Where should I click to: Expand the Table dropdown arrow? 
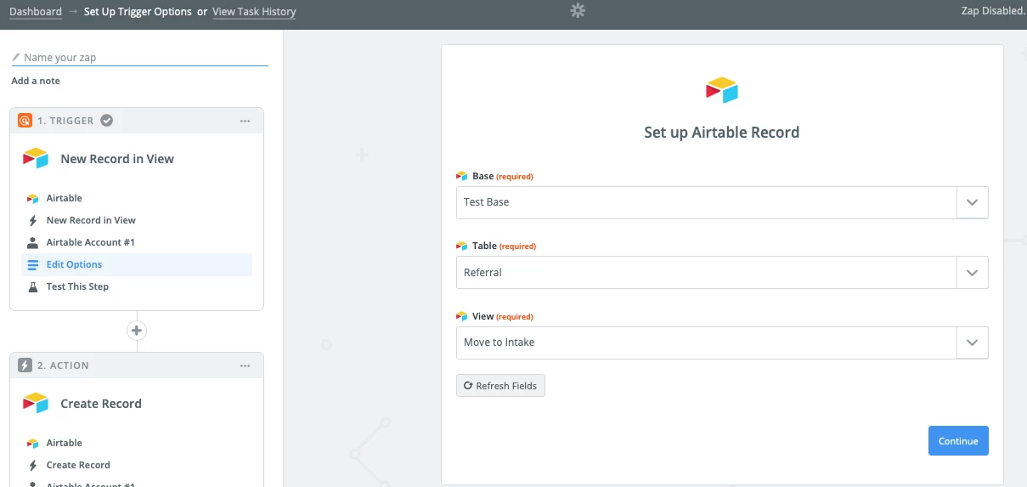(x=973, y=273)
